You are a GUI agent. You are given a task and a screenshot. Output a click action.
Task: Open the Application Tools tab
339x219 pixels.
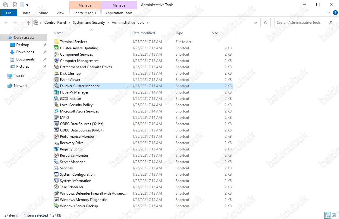pos(119,13)
